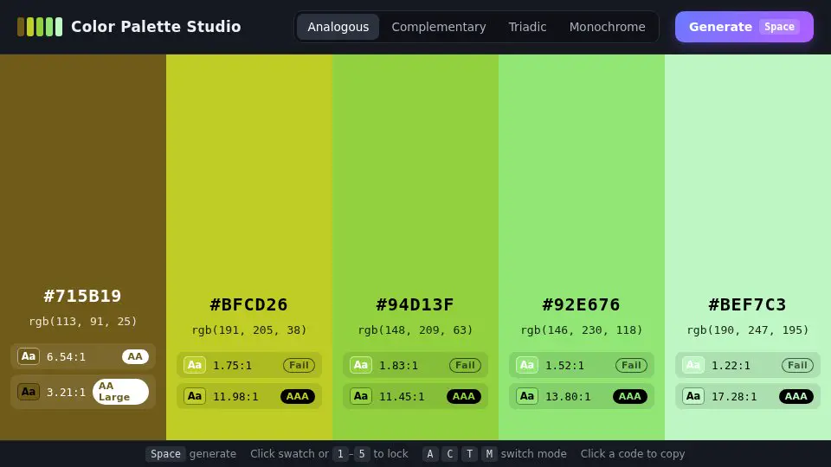Click the "Click a code to copy" hint
The image size is (831, 467).
coord(633,454)
